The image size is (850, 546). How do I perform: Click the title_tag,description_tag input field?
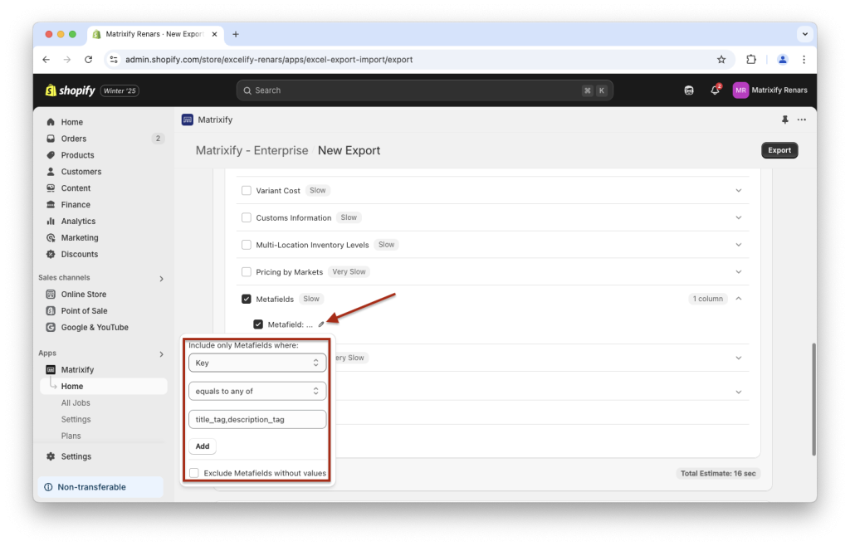[257, 418]
